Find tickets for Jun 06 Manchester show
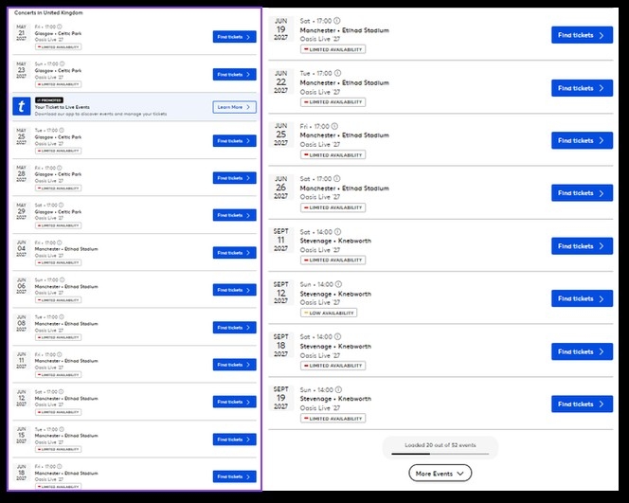The width and height of the screenshot is (629, 503). tap(234, 290)
